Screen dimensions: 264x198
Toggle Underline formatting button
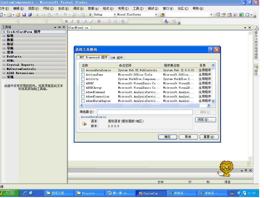point(78,21)
